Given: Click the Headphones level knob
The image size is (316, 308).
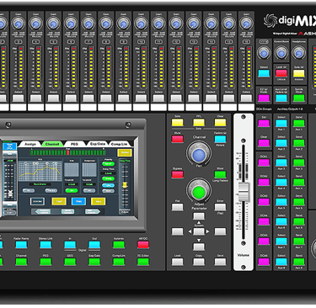Looking at the screenshot, I should tap(298, 52).
